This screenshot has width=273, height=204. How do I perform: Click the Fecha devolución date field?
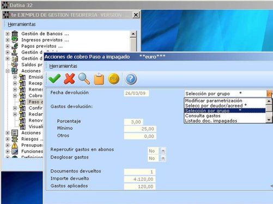point(136,93)
